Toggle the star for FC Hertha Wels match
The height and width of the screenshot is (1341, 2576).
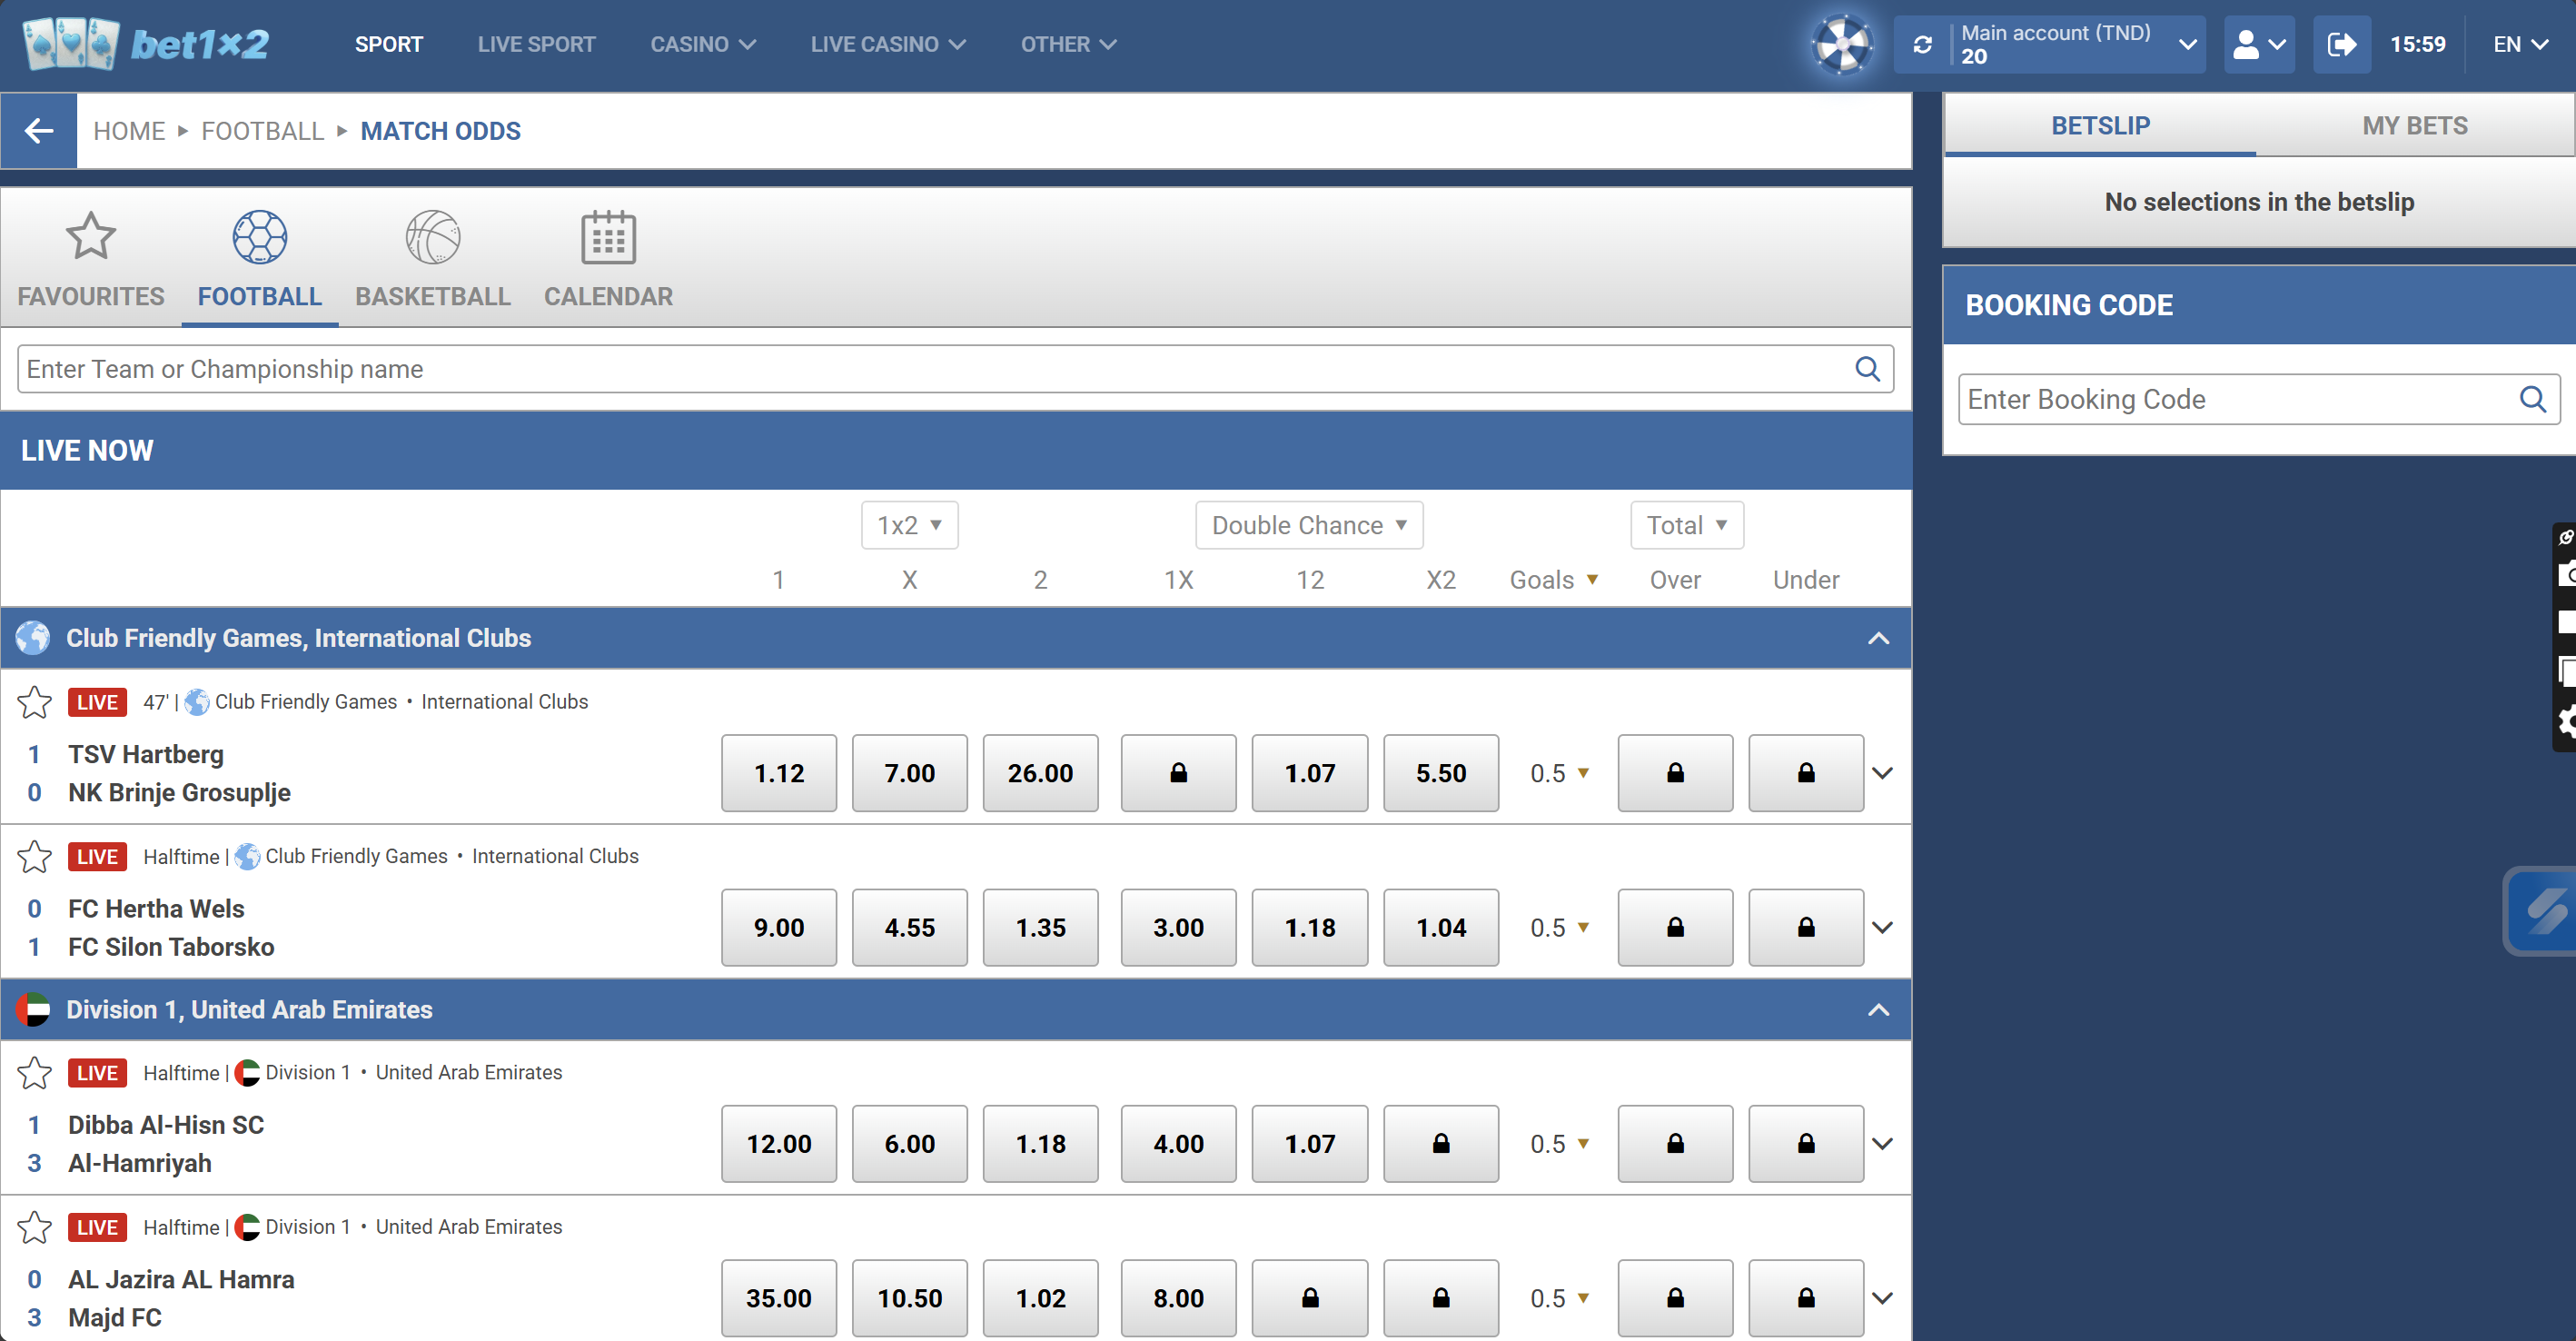[x=34, y=856]
